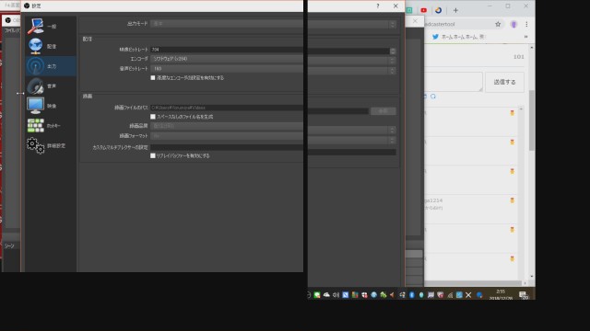Open a new browser tab with plus button

pyautogui.click(x=455, y=10)
